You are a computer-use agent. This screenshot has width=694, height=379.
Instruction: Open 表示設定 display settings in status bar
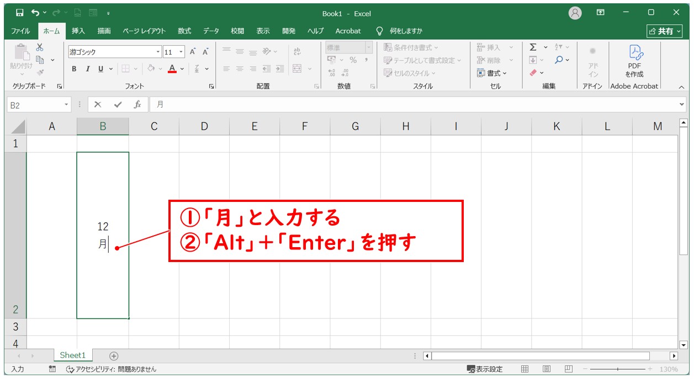(485, 369)
